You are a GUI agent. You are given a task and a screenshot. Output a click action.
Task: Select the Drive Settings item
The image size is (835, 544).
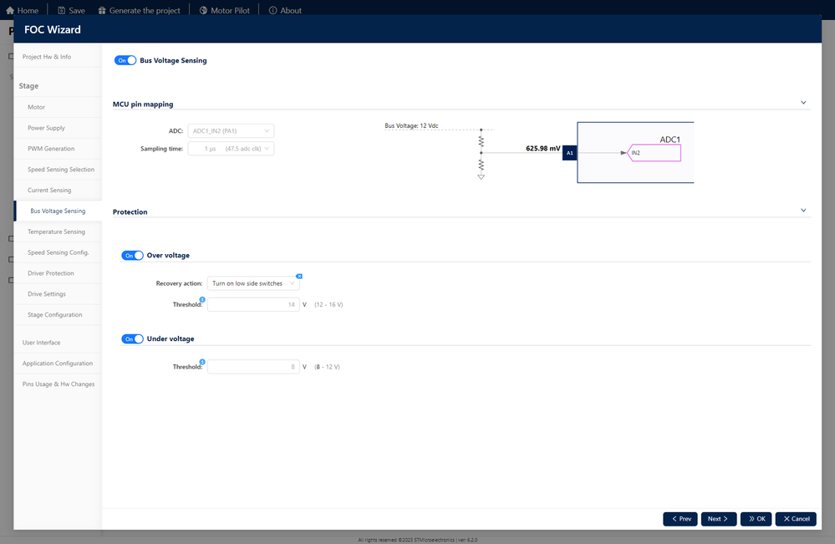pos(58,294)
